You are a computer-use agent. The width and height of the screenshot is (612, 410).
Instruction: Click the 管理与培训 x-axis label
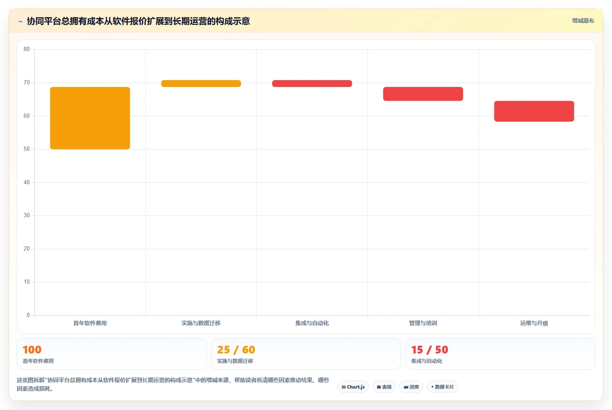coord(423,323)
